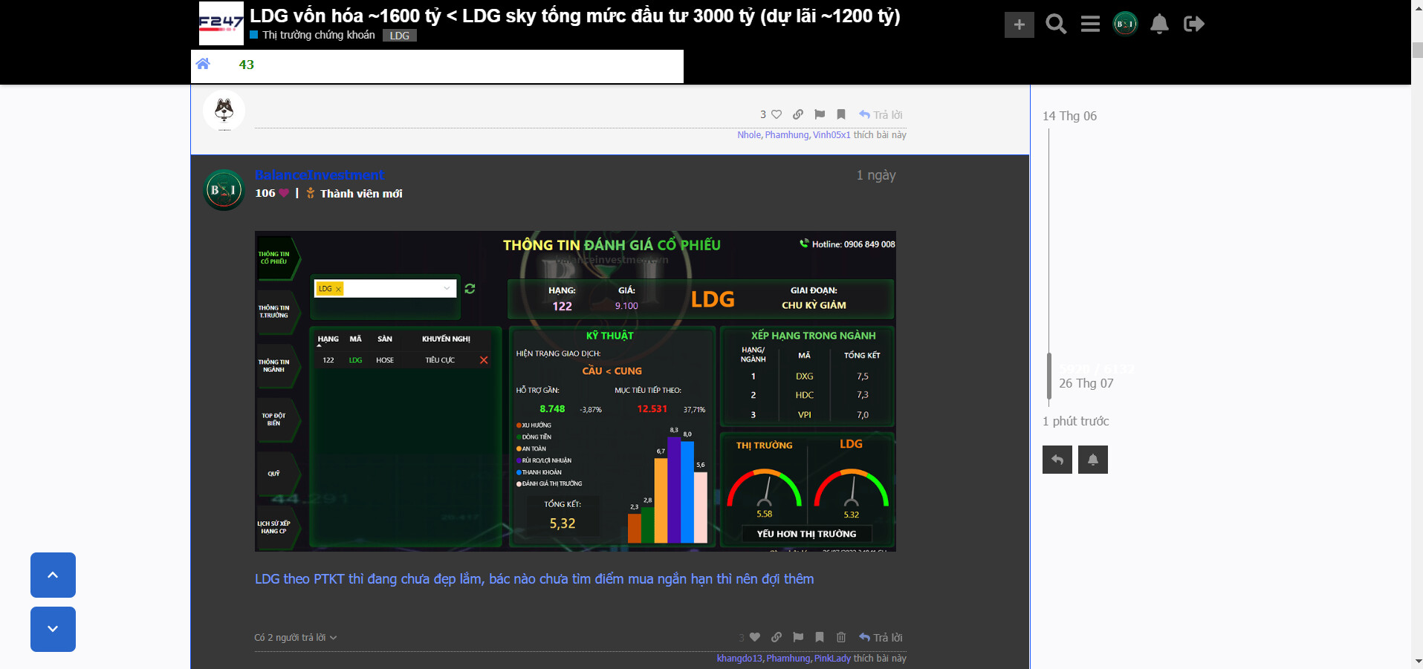
Task: Open the husky avatar profile
Action: (x=224, y=111)
